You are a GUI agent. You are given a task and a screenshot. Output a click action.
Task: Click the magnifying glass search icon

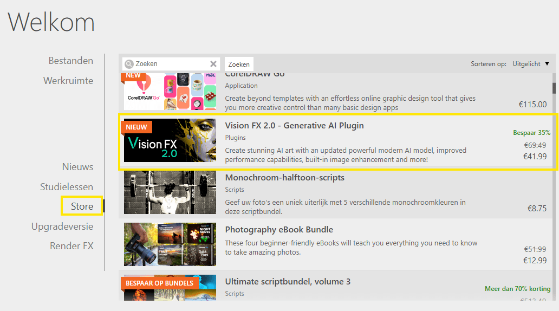(x=129, y=64)
